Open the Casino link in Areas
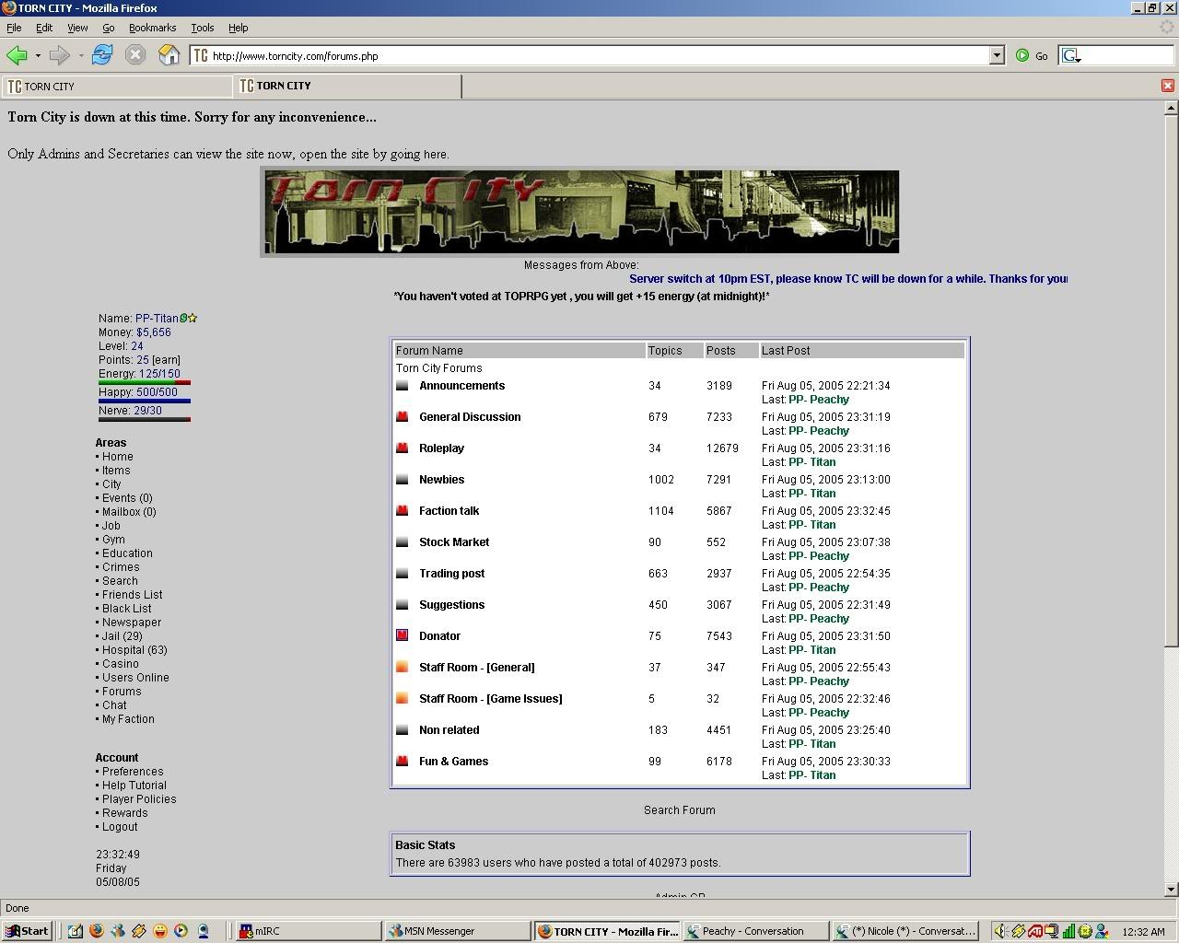Screen dimensions: 1179x943 tap(120, 664)
